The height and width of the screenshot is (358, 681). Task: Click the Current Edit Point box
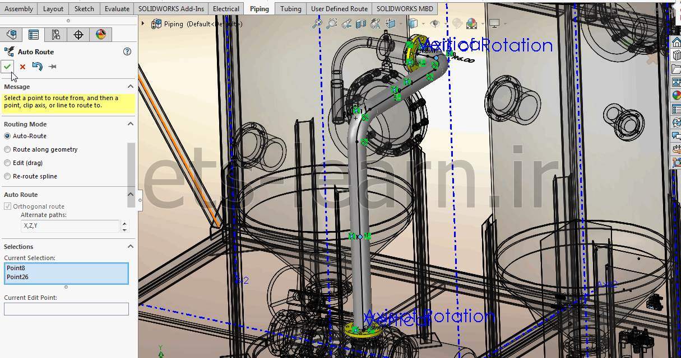66,309
